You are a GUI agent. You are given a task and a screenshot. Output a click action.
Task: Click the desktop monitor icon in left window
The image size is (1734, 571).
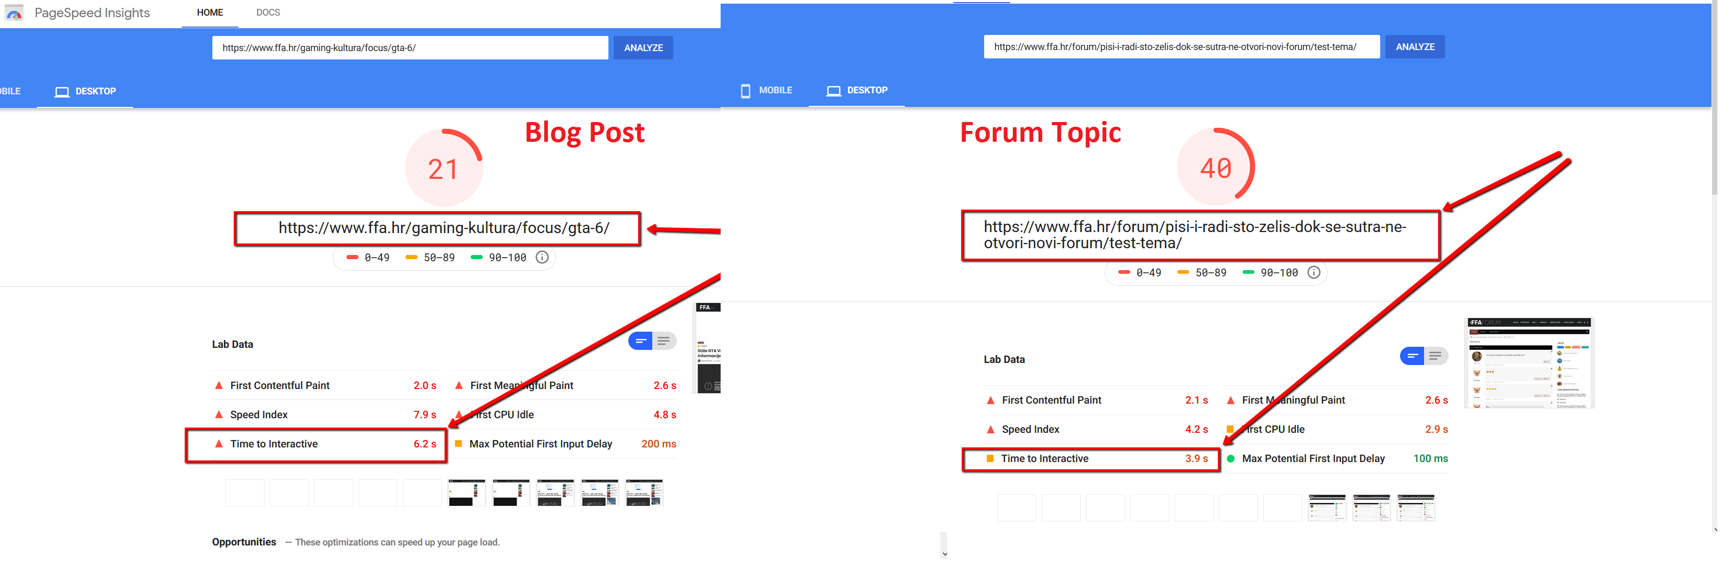click(x=63, y=93)
